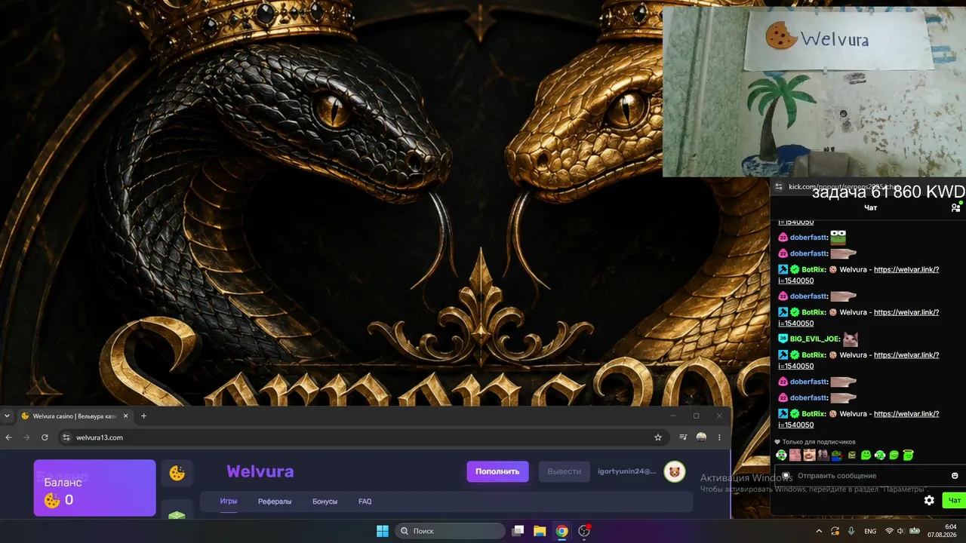This screenshot has height=543, width=966.
Task: Click the frog emote posted by doberfastt
Action: click(x=838, y=238)
